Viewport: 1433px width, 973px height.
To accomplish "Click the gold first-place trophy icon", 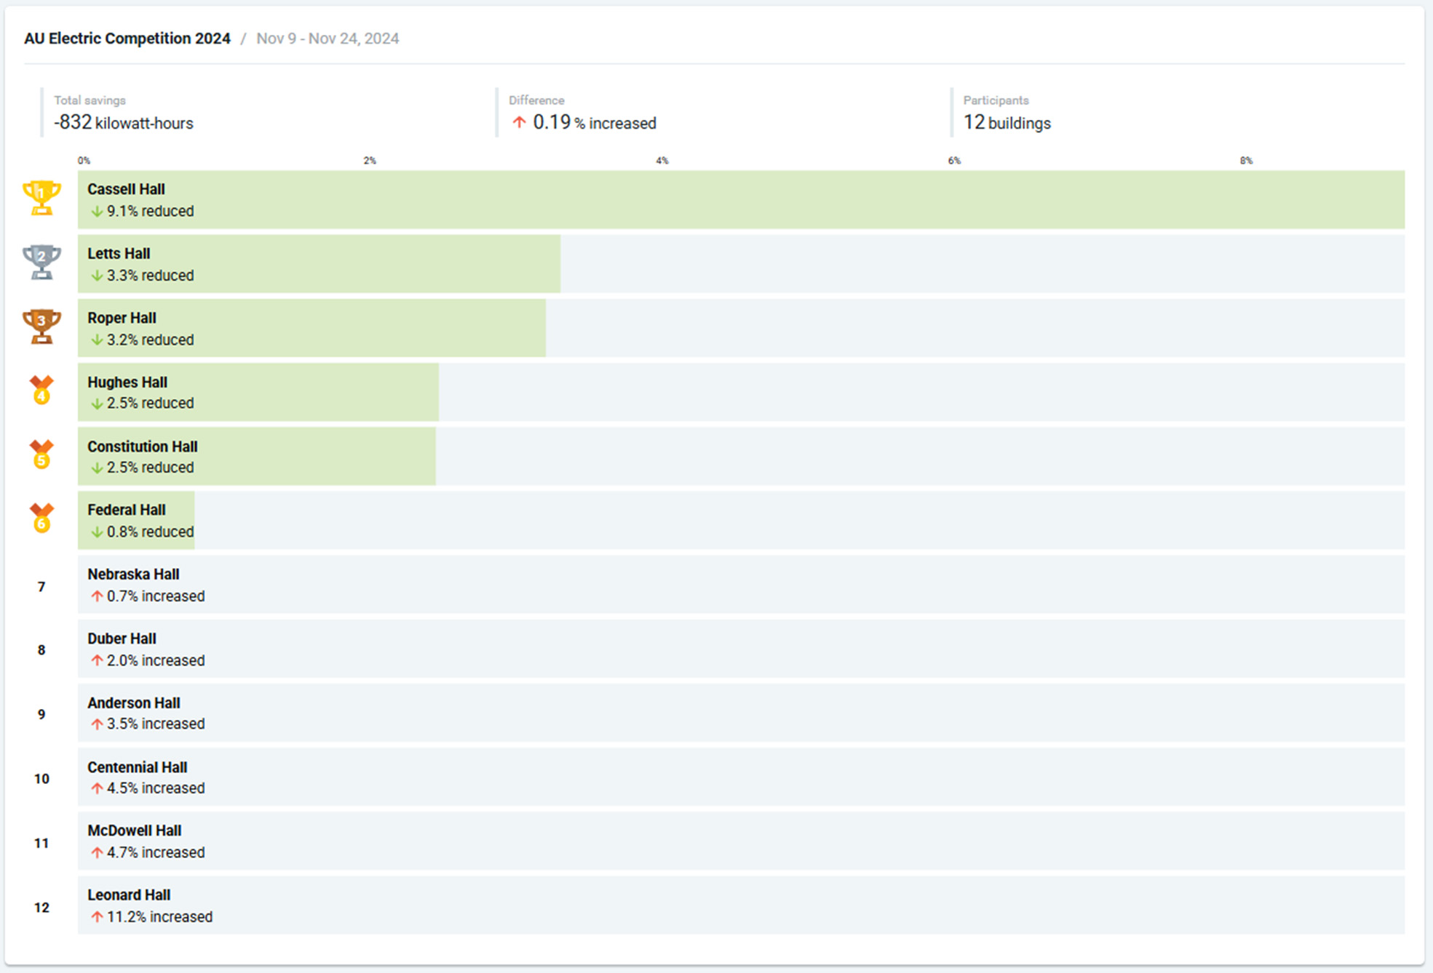I will pos(41,198).
